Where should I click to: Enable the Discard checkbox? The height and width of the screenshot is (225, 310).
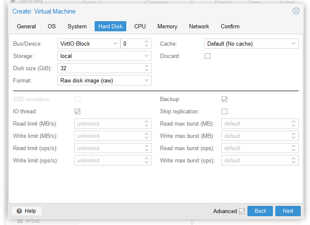tap(207, 56)
